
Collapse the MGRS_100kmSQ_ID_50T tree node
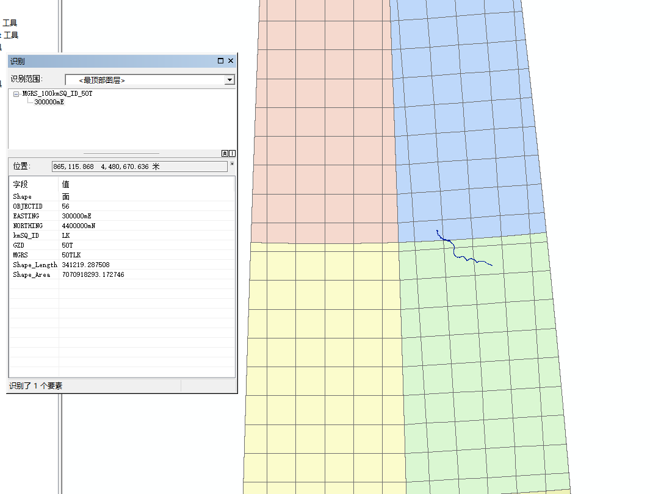16,94
